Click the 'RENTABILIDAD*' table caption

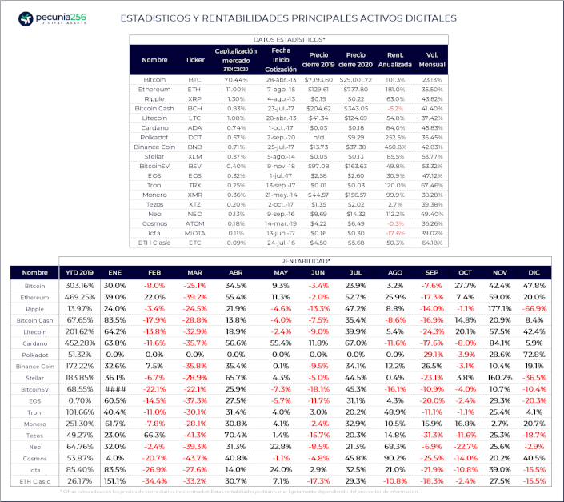click(x=305, y=261)
